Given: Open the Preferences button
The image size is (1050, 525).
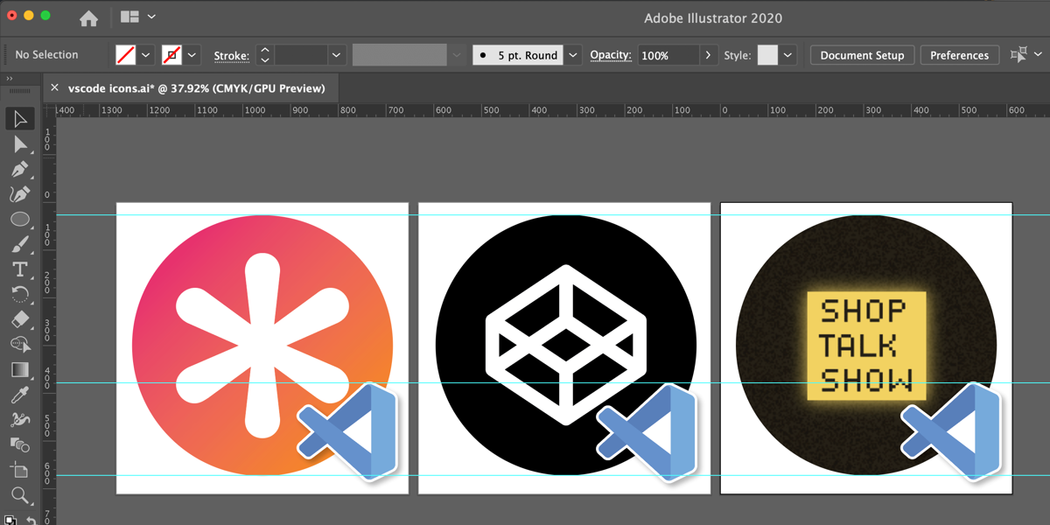Looking at the screenshot, I should point(959,55).
